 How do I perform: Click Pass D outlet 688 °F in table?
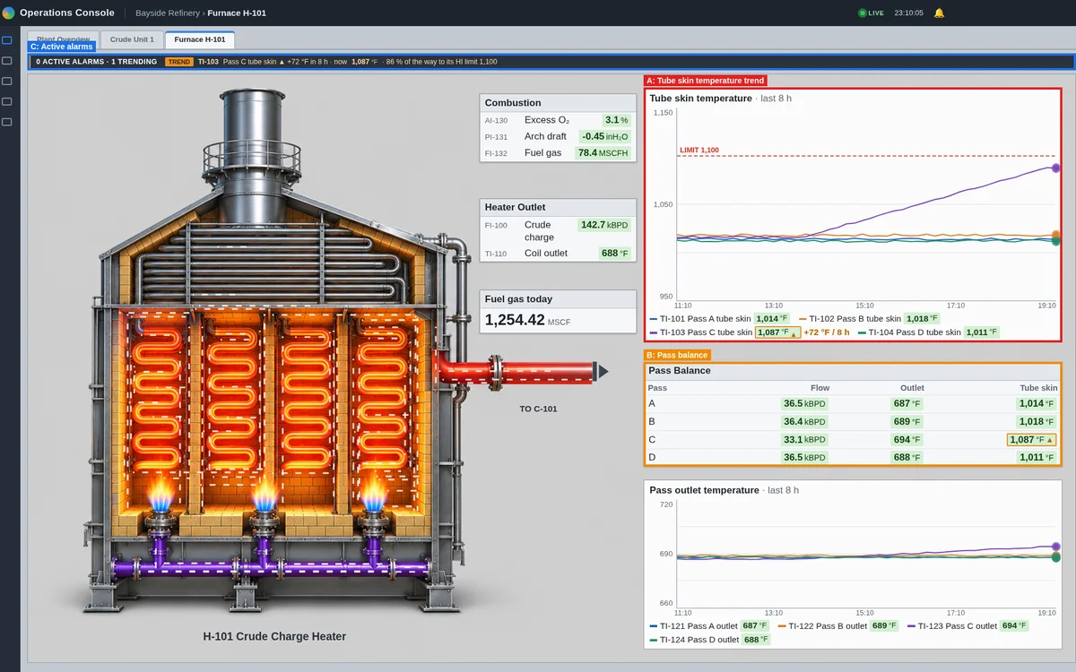(x=907, y=457)
